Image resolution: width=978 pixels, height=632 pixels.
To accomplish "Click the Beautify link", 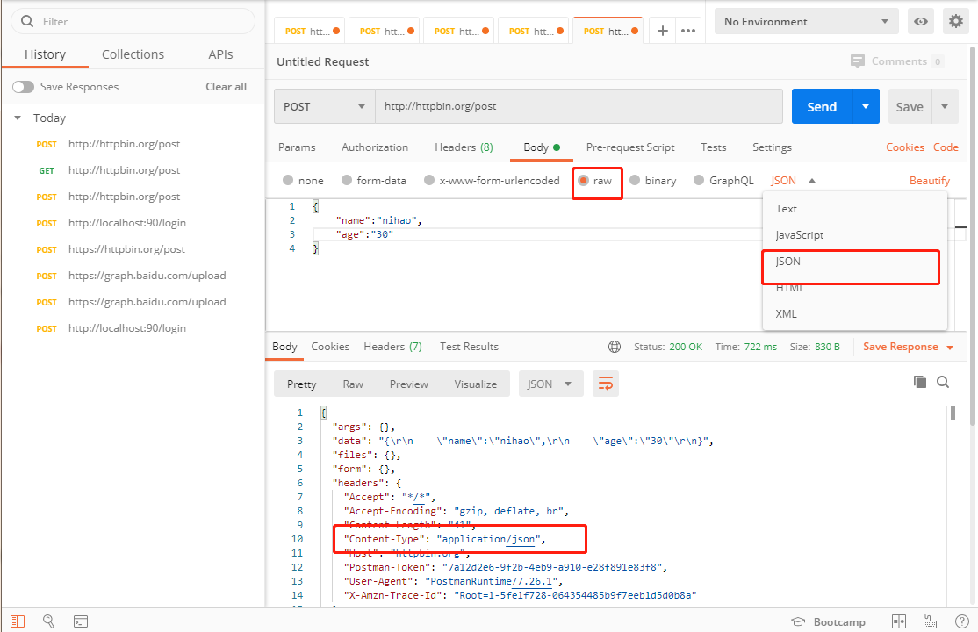I will tap(929, 181).
